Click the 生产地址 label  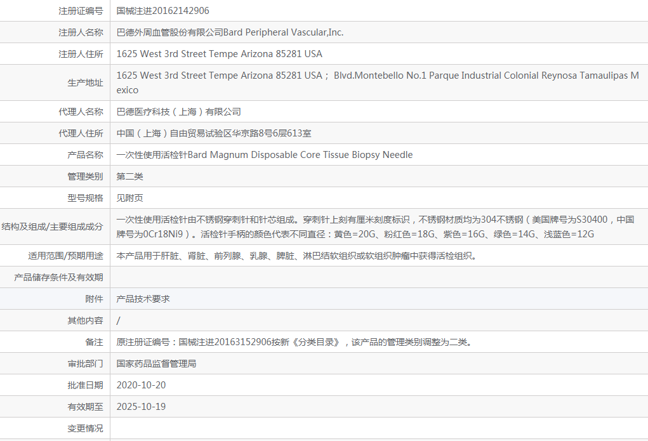pyautogui.click(x=86, y=82)
